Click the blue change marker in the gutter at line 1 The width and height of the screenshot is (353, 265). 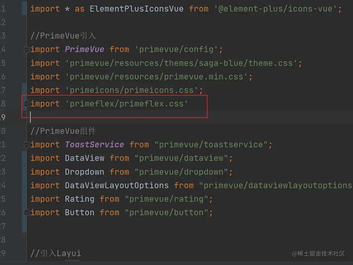coord(23,9)
